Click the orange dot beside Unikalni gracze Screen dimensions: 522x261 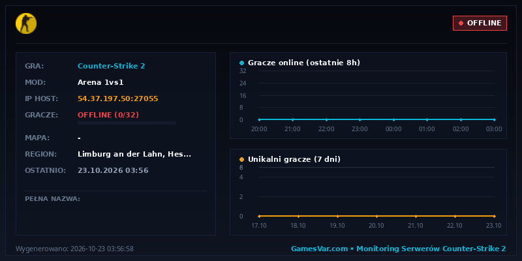click(241, 159)
